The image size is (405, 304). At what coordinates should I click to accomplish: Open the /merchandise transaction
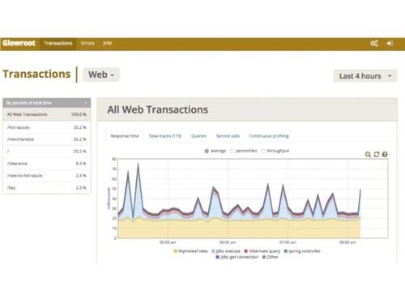47,139
